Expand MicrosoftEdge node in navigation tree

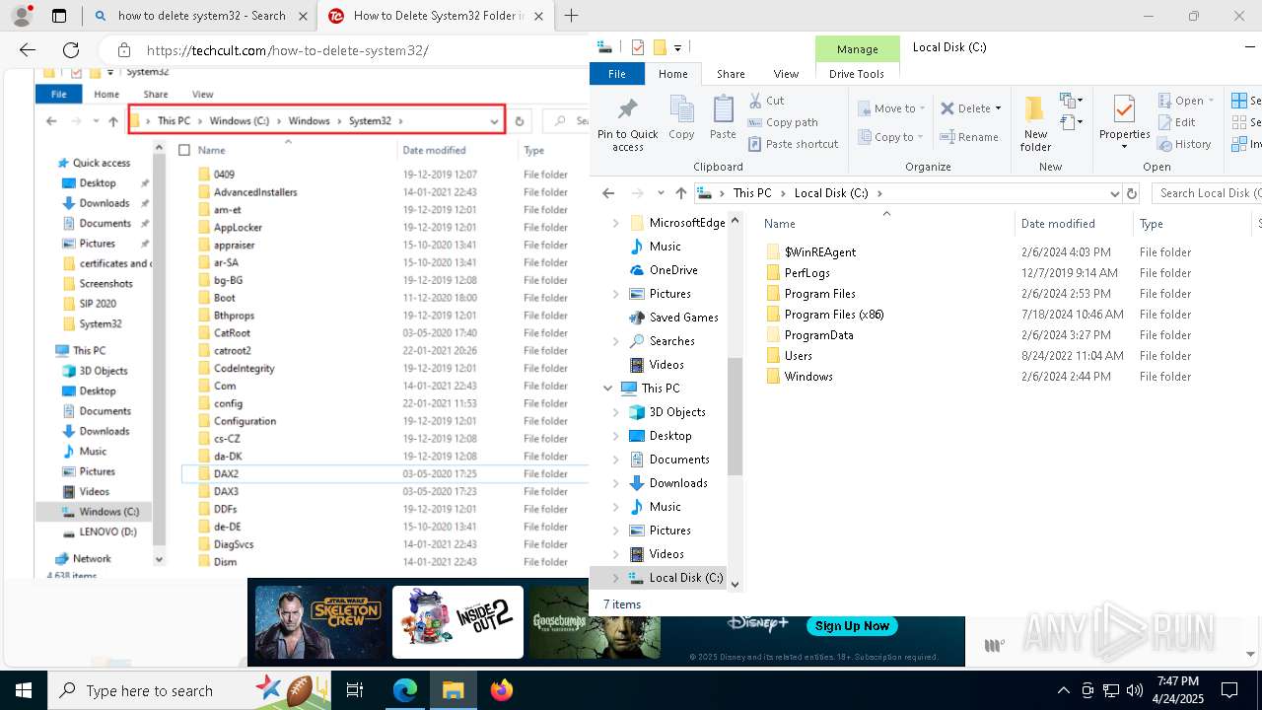616,223
